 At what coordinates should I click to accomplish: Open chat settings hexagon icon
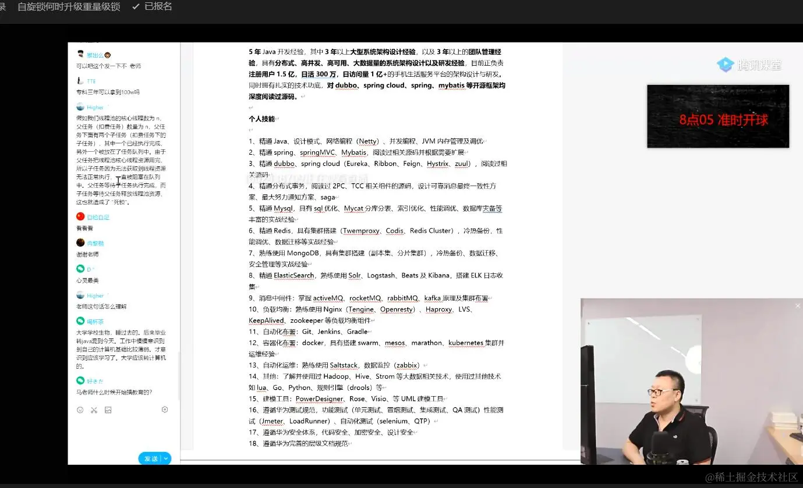pyautogui.click(x=165, y=409)
